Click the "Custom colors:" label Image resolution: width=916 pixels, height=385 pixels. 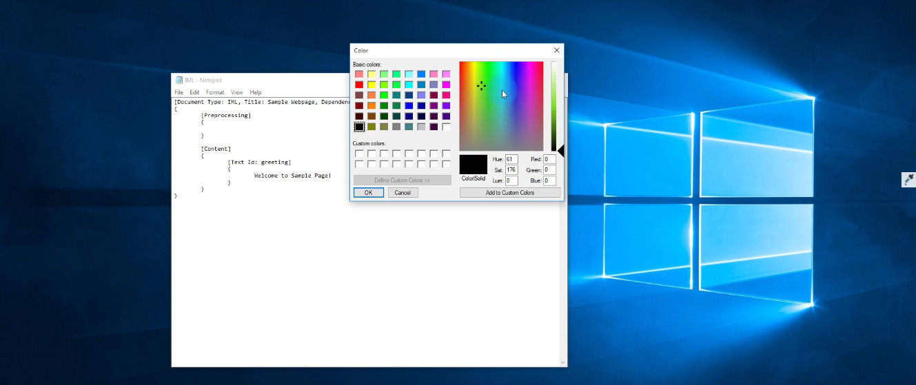click(369, 143)
